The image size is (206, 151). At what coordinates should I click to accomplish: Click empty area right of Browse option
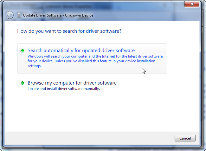pos(152,85)
